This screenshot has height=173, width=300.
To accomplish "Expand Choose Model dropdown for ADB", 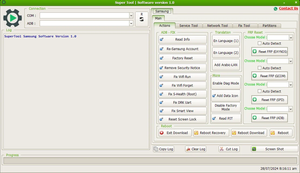I will click(291, 109).
